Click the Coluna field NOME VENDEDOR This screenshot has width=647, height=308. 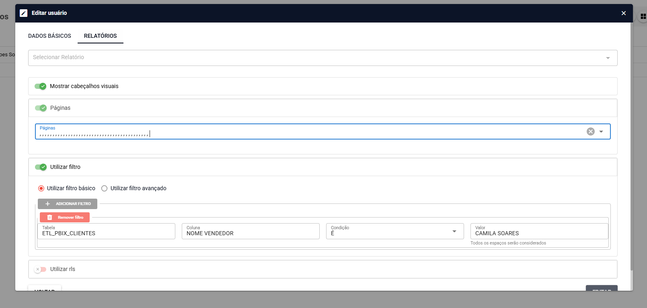tap(251, 231)
